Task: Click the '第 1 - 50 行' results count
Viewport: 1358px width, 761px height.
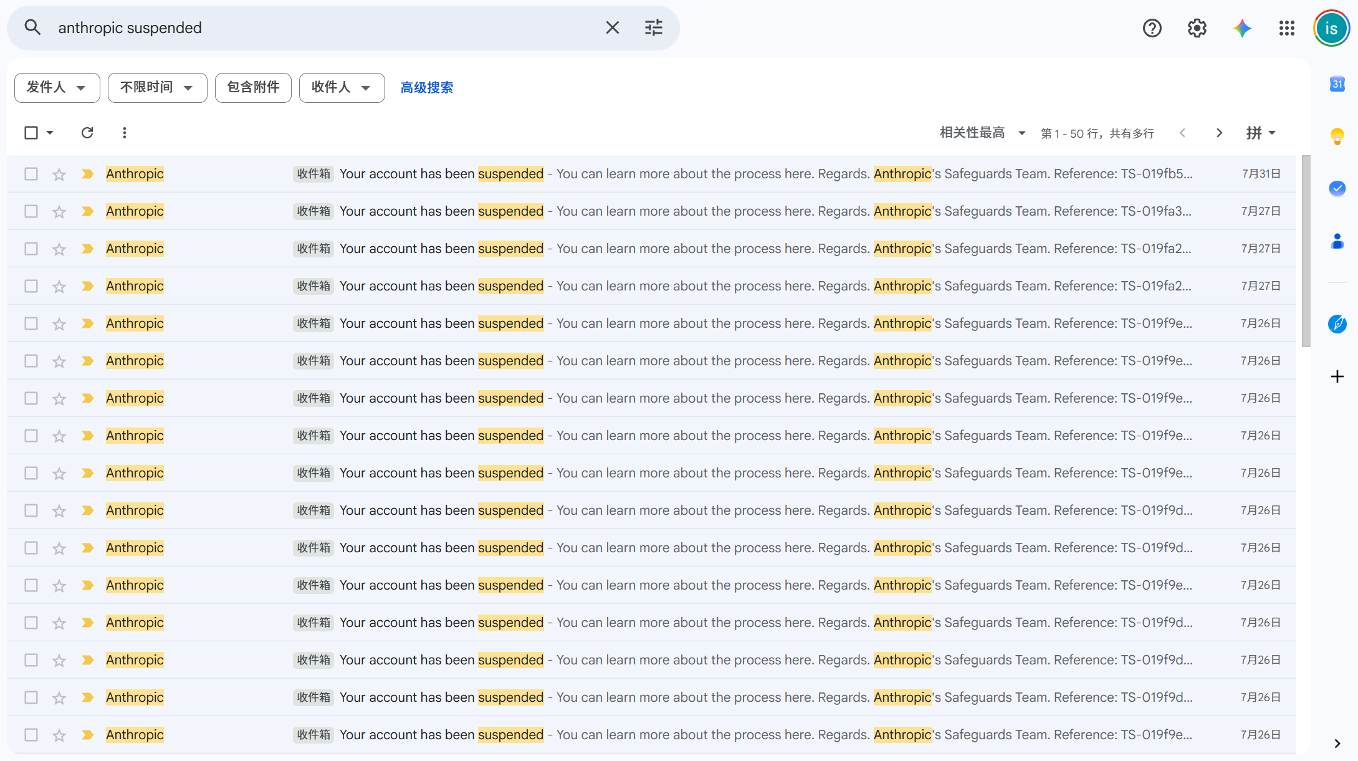Action: (1097, 133)
